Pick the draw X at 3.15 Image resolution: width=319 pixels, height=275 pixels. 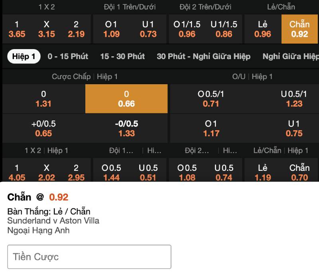[x=47, y=29]
